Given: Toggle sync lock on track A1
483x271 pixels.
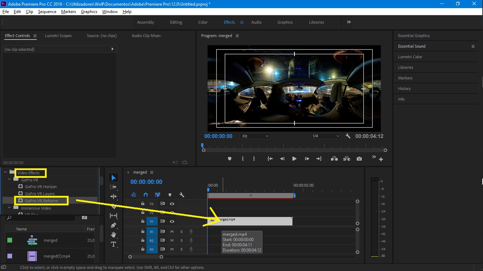Looking at the screenshot, I should (x=163, y=231).
